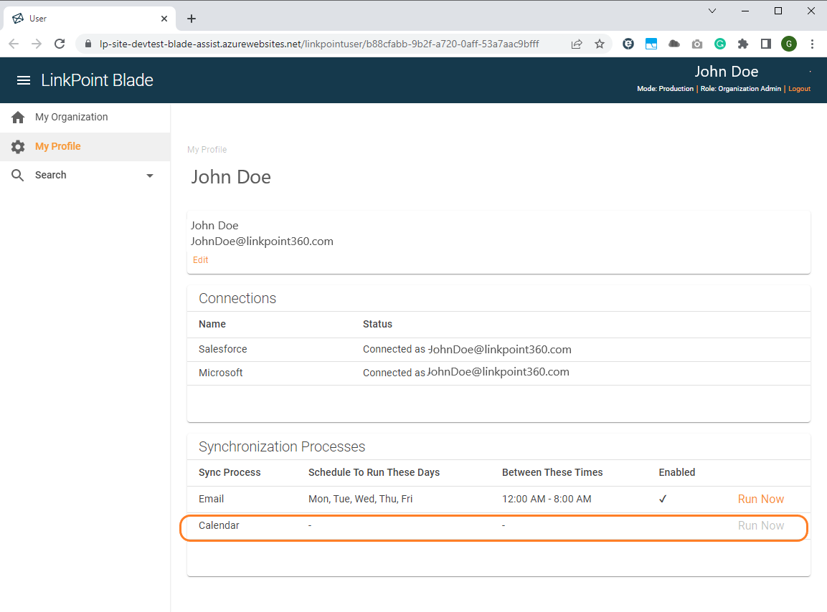The width and height of the screenshot is (827, 612).
Task: Click the Sync Process column header
Action: [x=230, y=472]
